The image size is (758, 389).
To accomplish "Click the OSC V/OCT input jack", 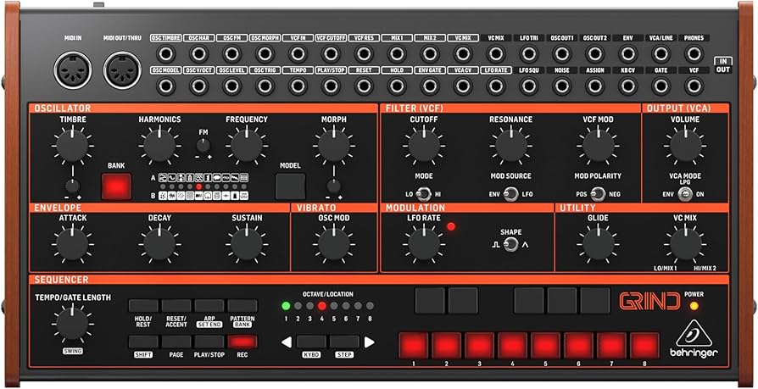I will coord(198,86).
